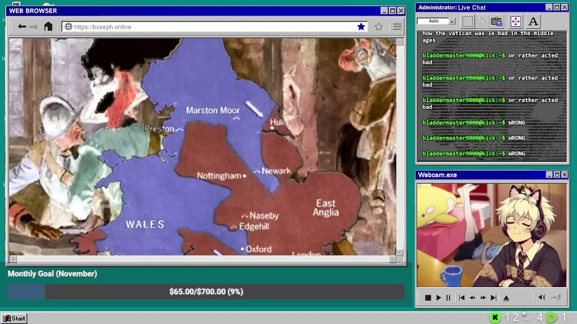Image resolution: width=577 pixels, height=324 pixels.
Task: Rewind the webcam video
Action: pyautogui.click(x=472, y=297)
